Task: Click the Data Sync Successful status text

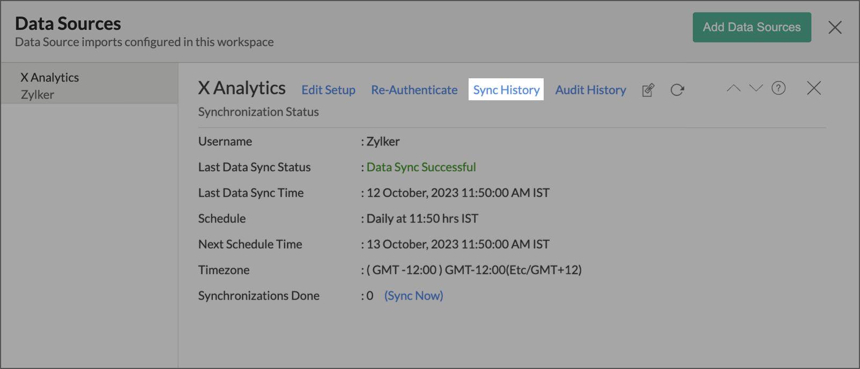Action: point(421,167)
